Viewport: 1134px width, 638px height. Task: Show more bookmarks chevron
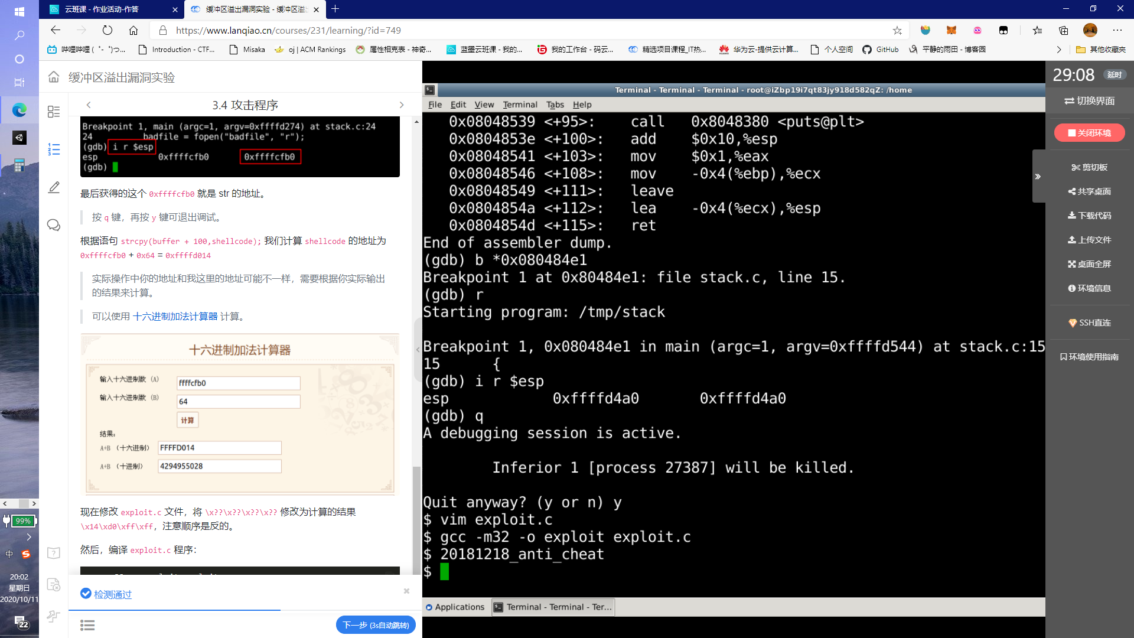click(1059, 50)
